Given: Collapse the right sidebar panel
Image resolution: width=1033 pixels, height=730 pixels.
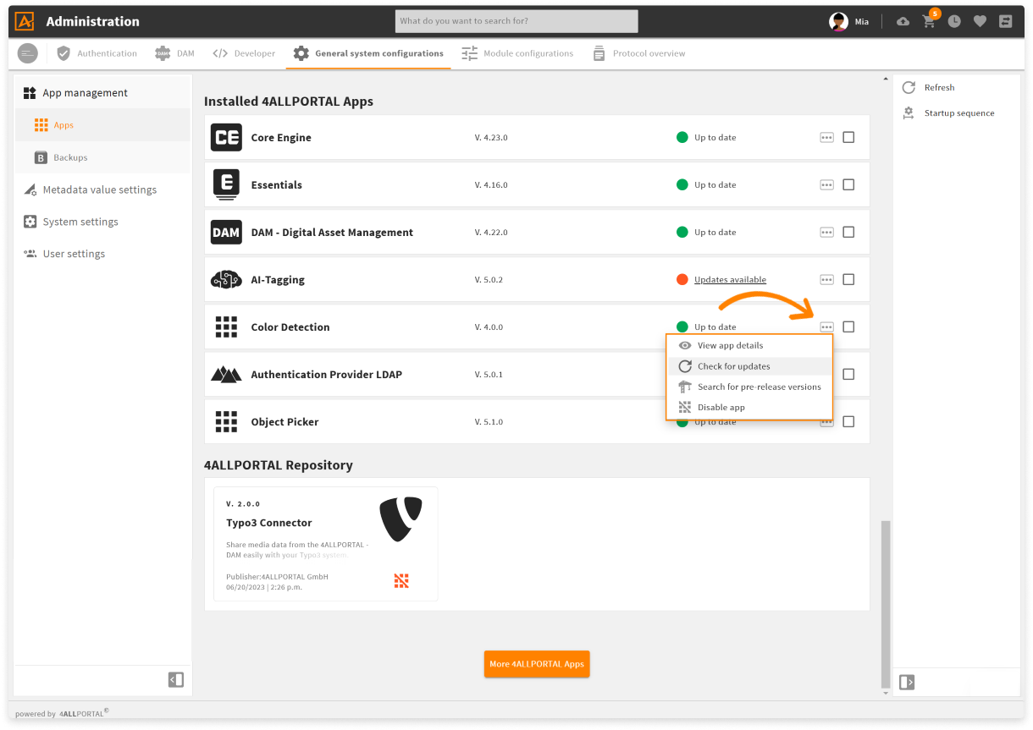Looking at the screenshot, I should [907, 682].
